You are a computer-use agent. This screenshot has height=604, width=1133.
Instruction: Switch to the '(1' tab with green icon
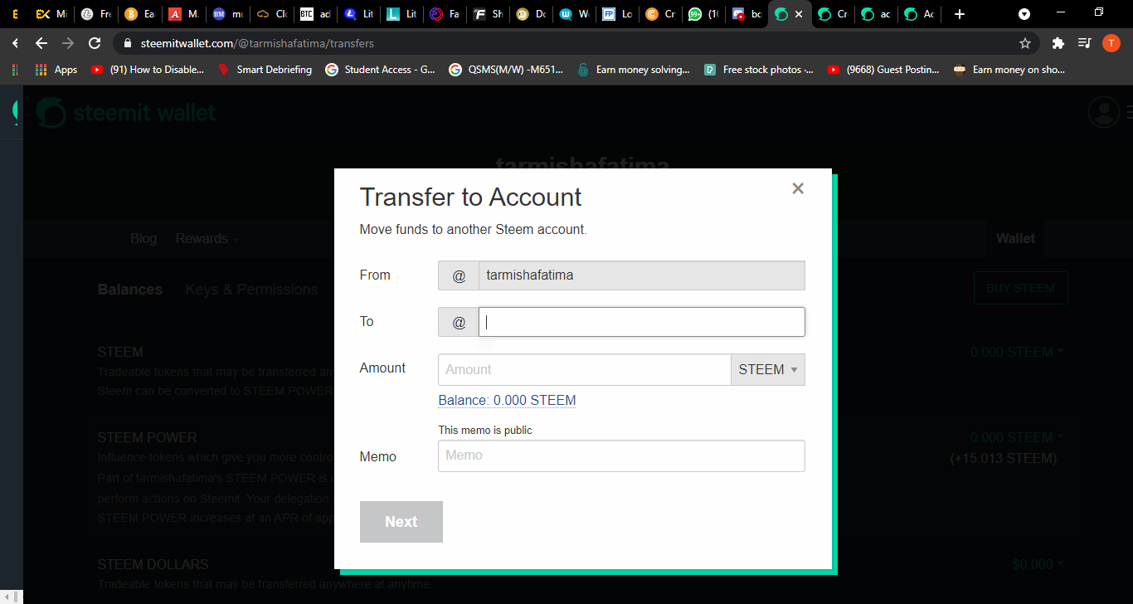[x=705, y=14]
